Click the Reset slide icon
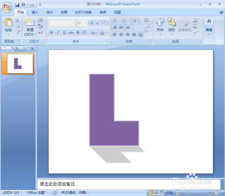The image size is (225, 196). 40,26
